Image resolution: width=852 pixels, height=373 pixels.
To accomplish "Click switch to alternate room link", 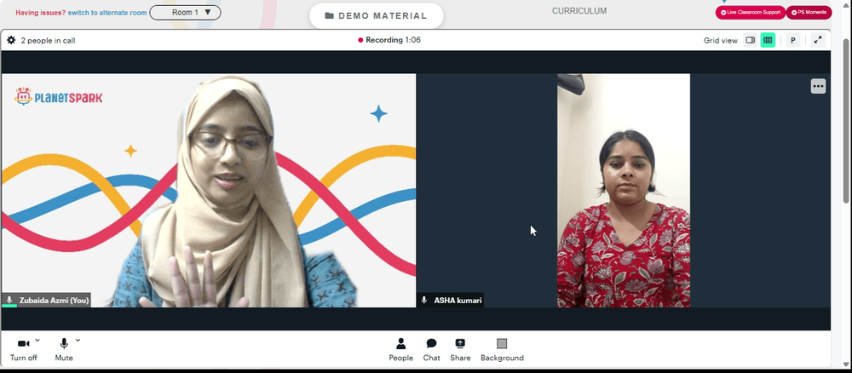I will [x=107, y=13].
